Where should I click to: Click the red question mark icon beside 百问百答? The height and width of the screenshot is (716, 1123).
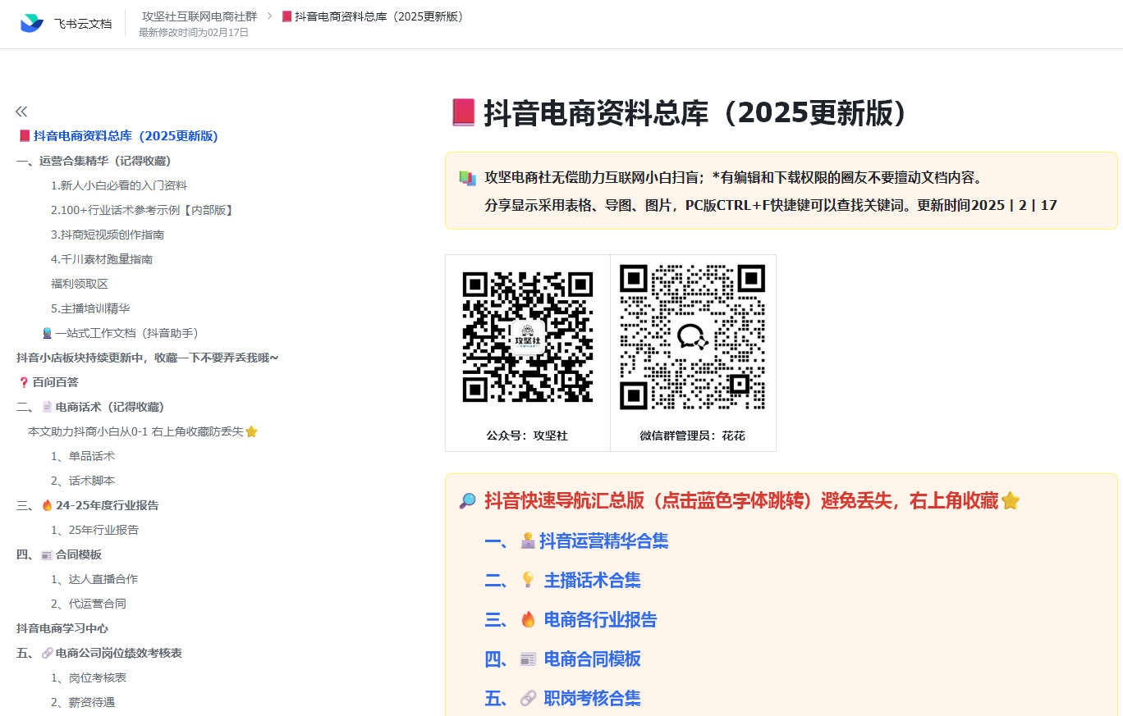(23, 382)
